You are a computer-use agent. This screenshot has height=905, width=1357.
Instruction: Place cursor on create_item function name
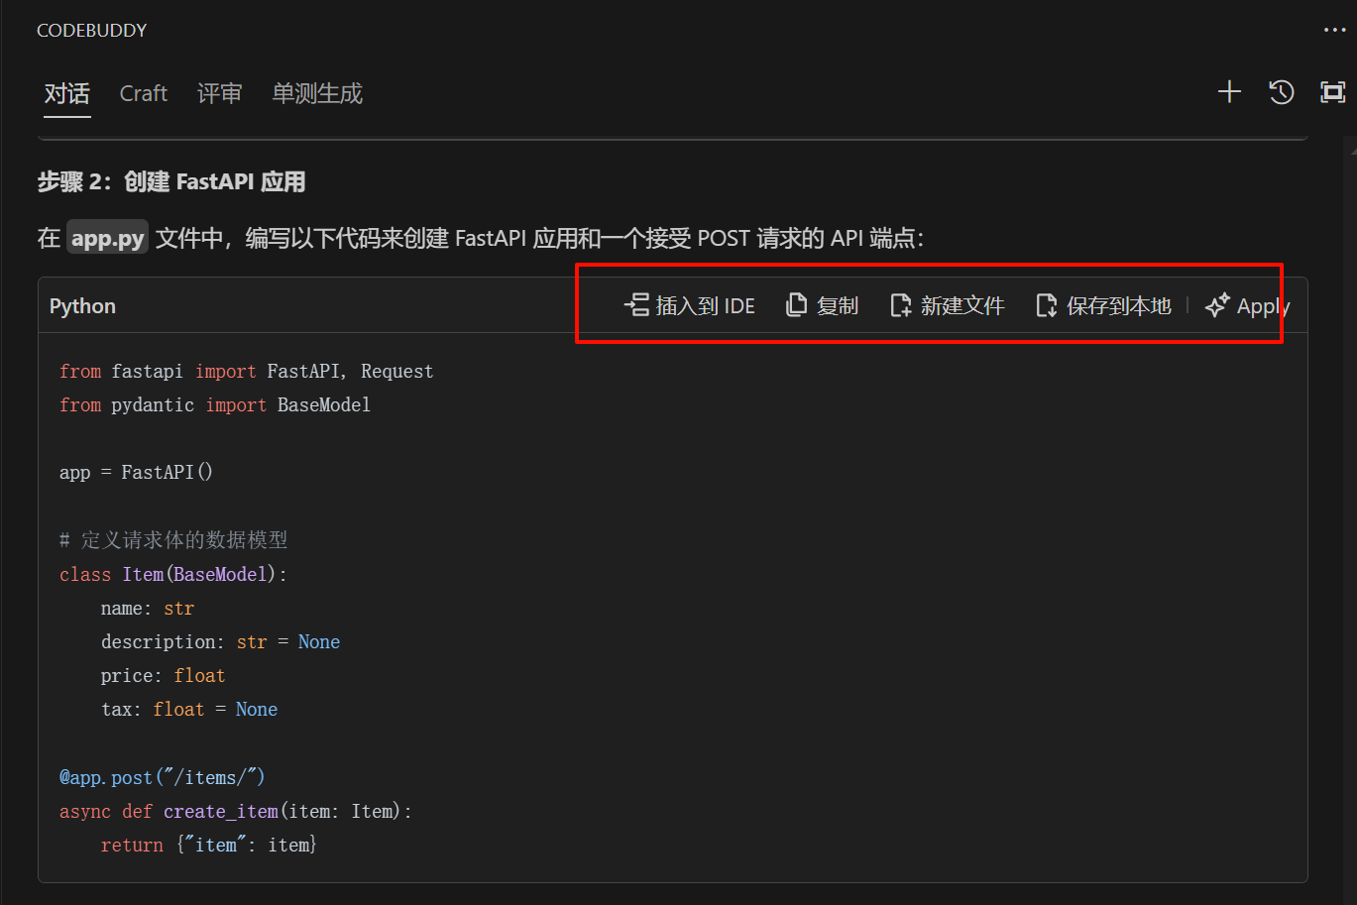pos(220,811)
